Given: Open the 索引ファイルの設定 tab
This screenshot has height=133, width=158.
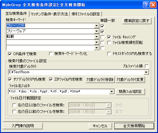Looking at the screenshot, I should [x=86, y=14].
